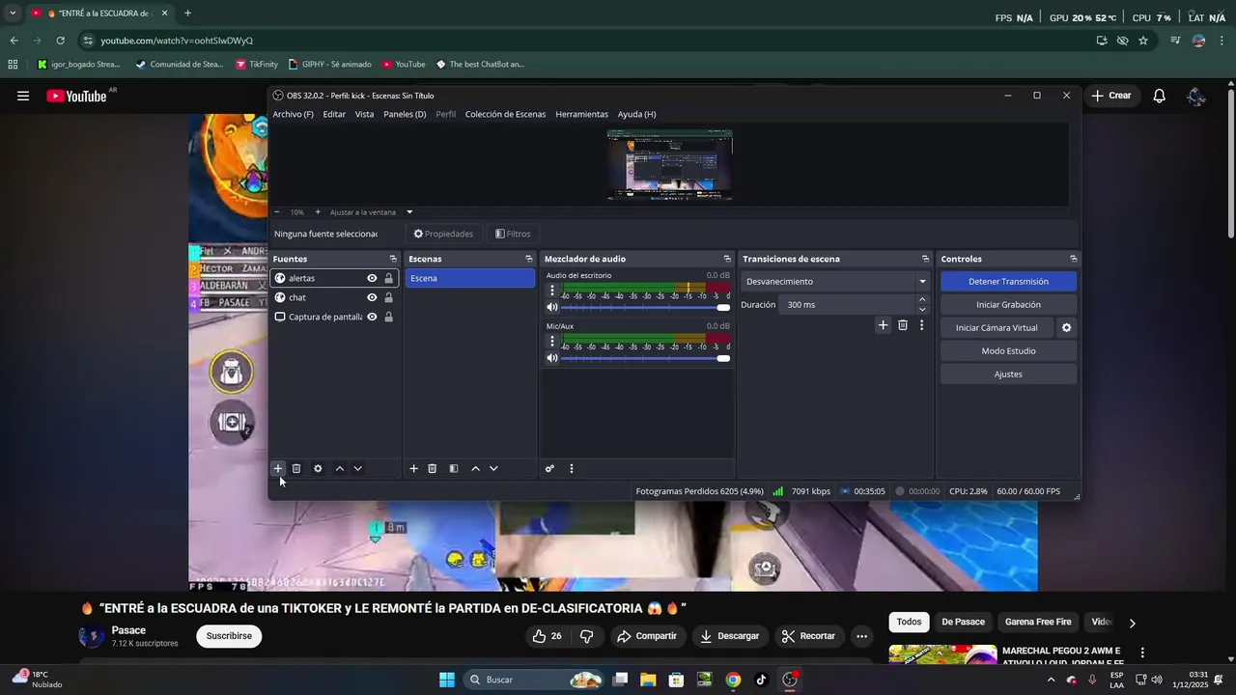Open Vista menu in OBS
The height and width of the screenshot is (695, 1236).
364,114
